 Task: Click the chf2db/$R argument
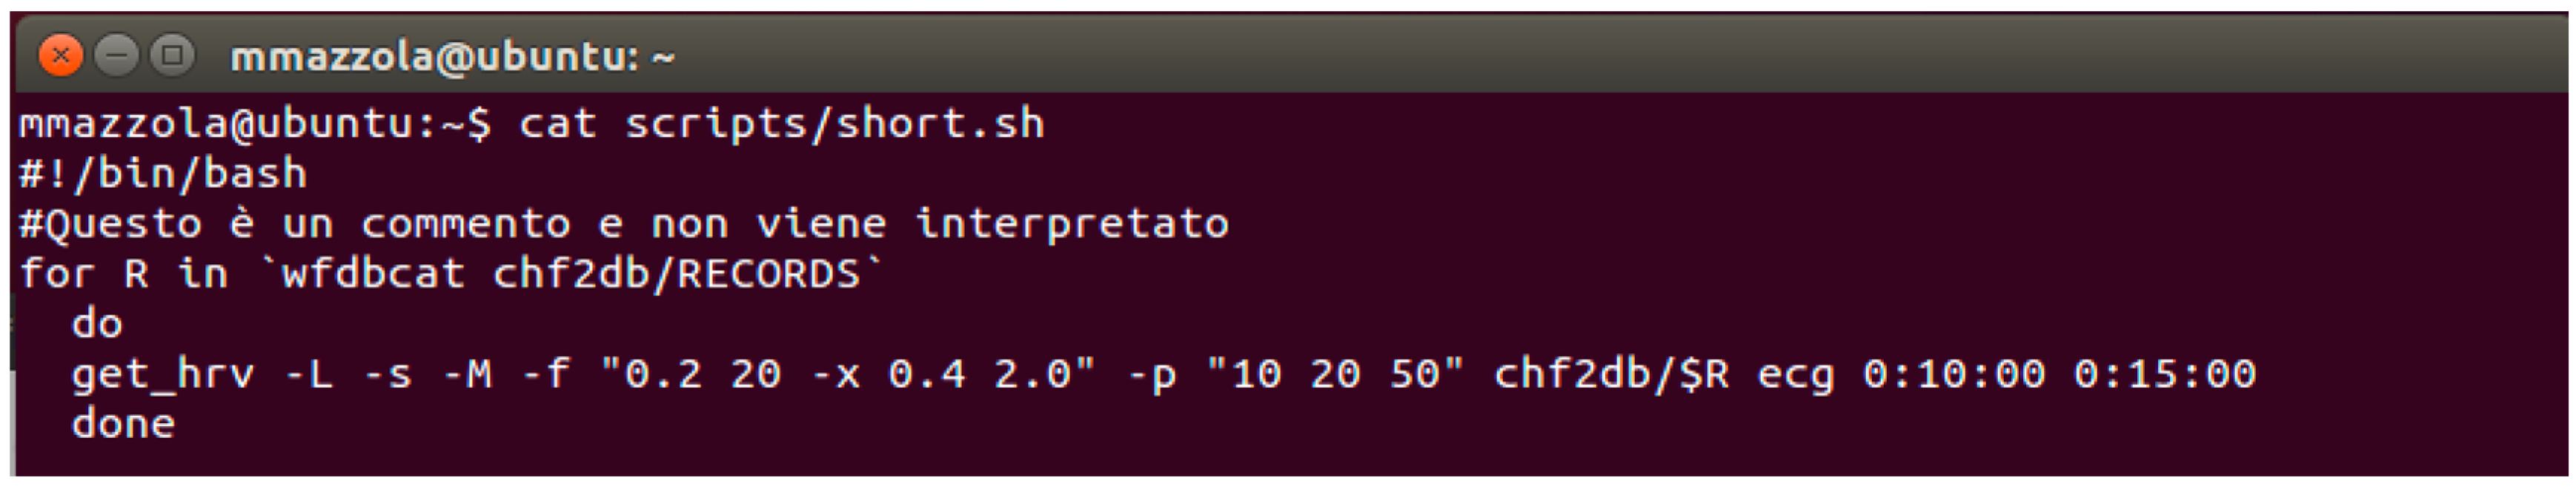coord(1611,374)
